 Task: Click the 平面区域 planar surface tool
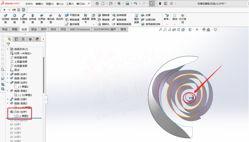coord(73,15)
